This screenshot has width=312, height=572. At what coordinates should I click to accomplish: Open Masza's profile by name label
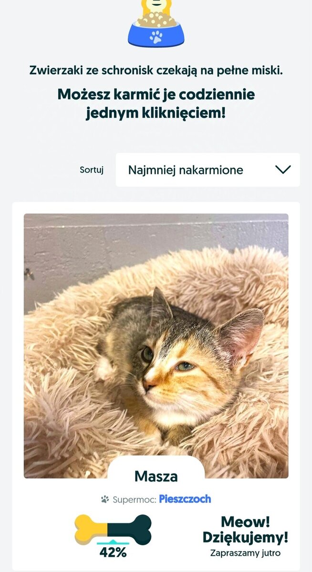pyautogui.click(x=156, y=476)
